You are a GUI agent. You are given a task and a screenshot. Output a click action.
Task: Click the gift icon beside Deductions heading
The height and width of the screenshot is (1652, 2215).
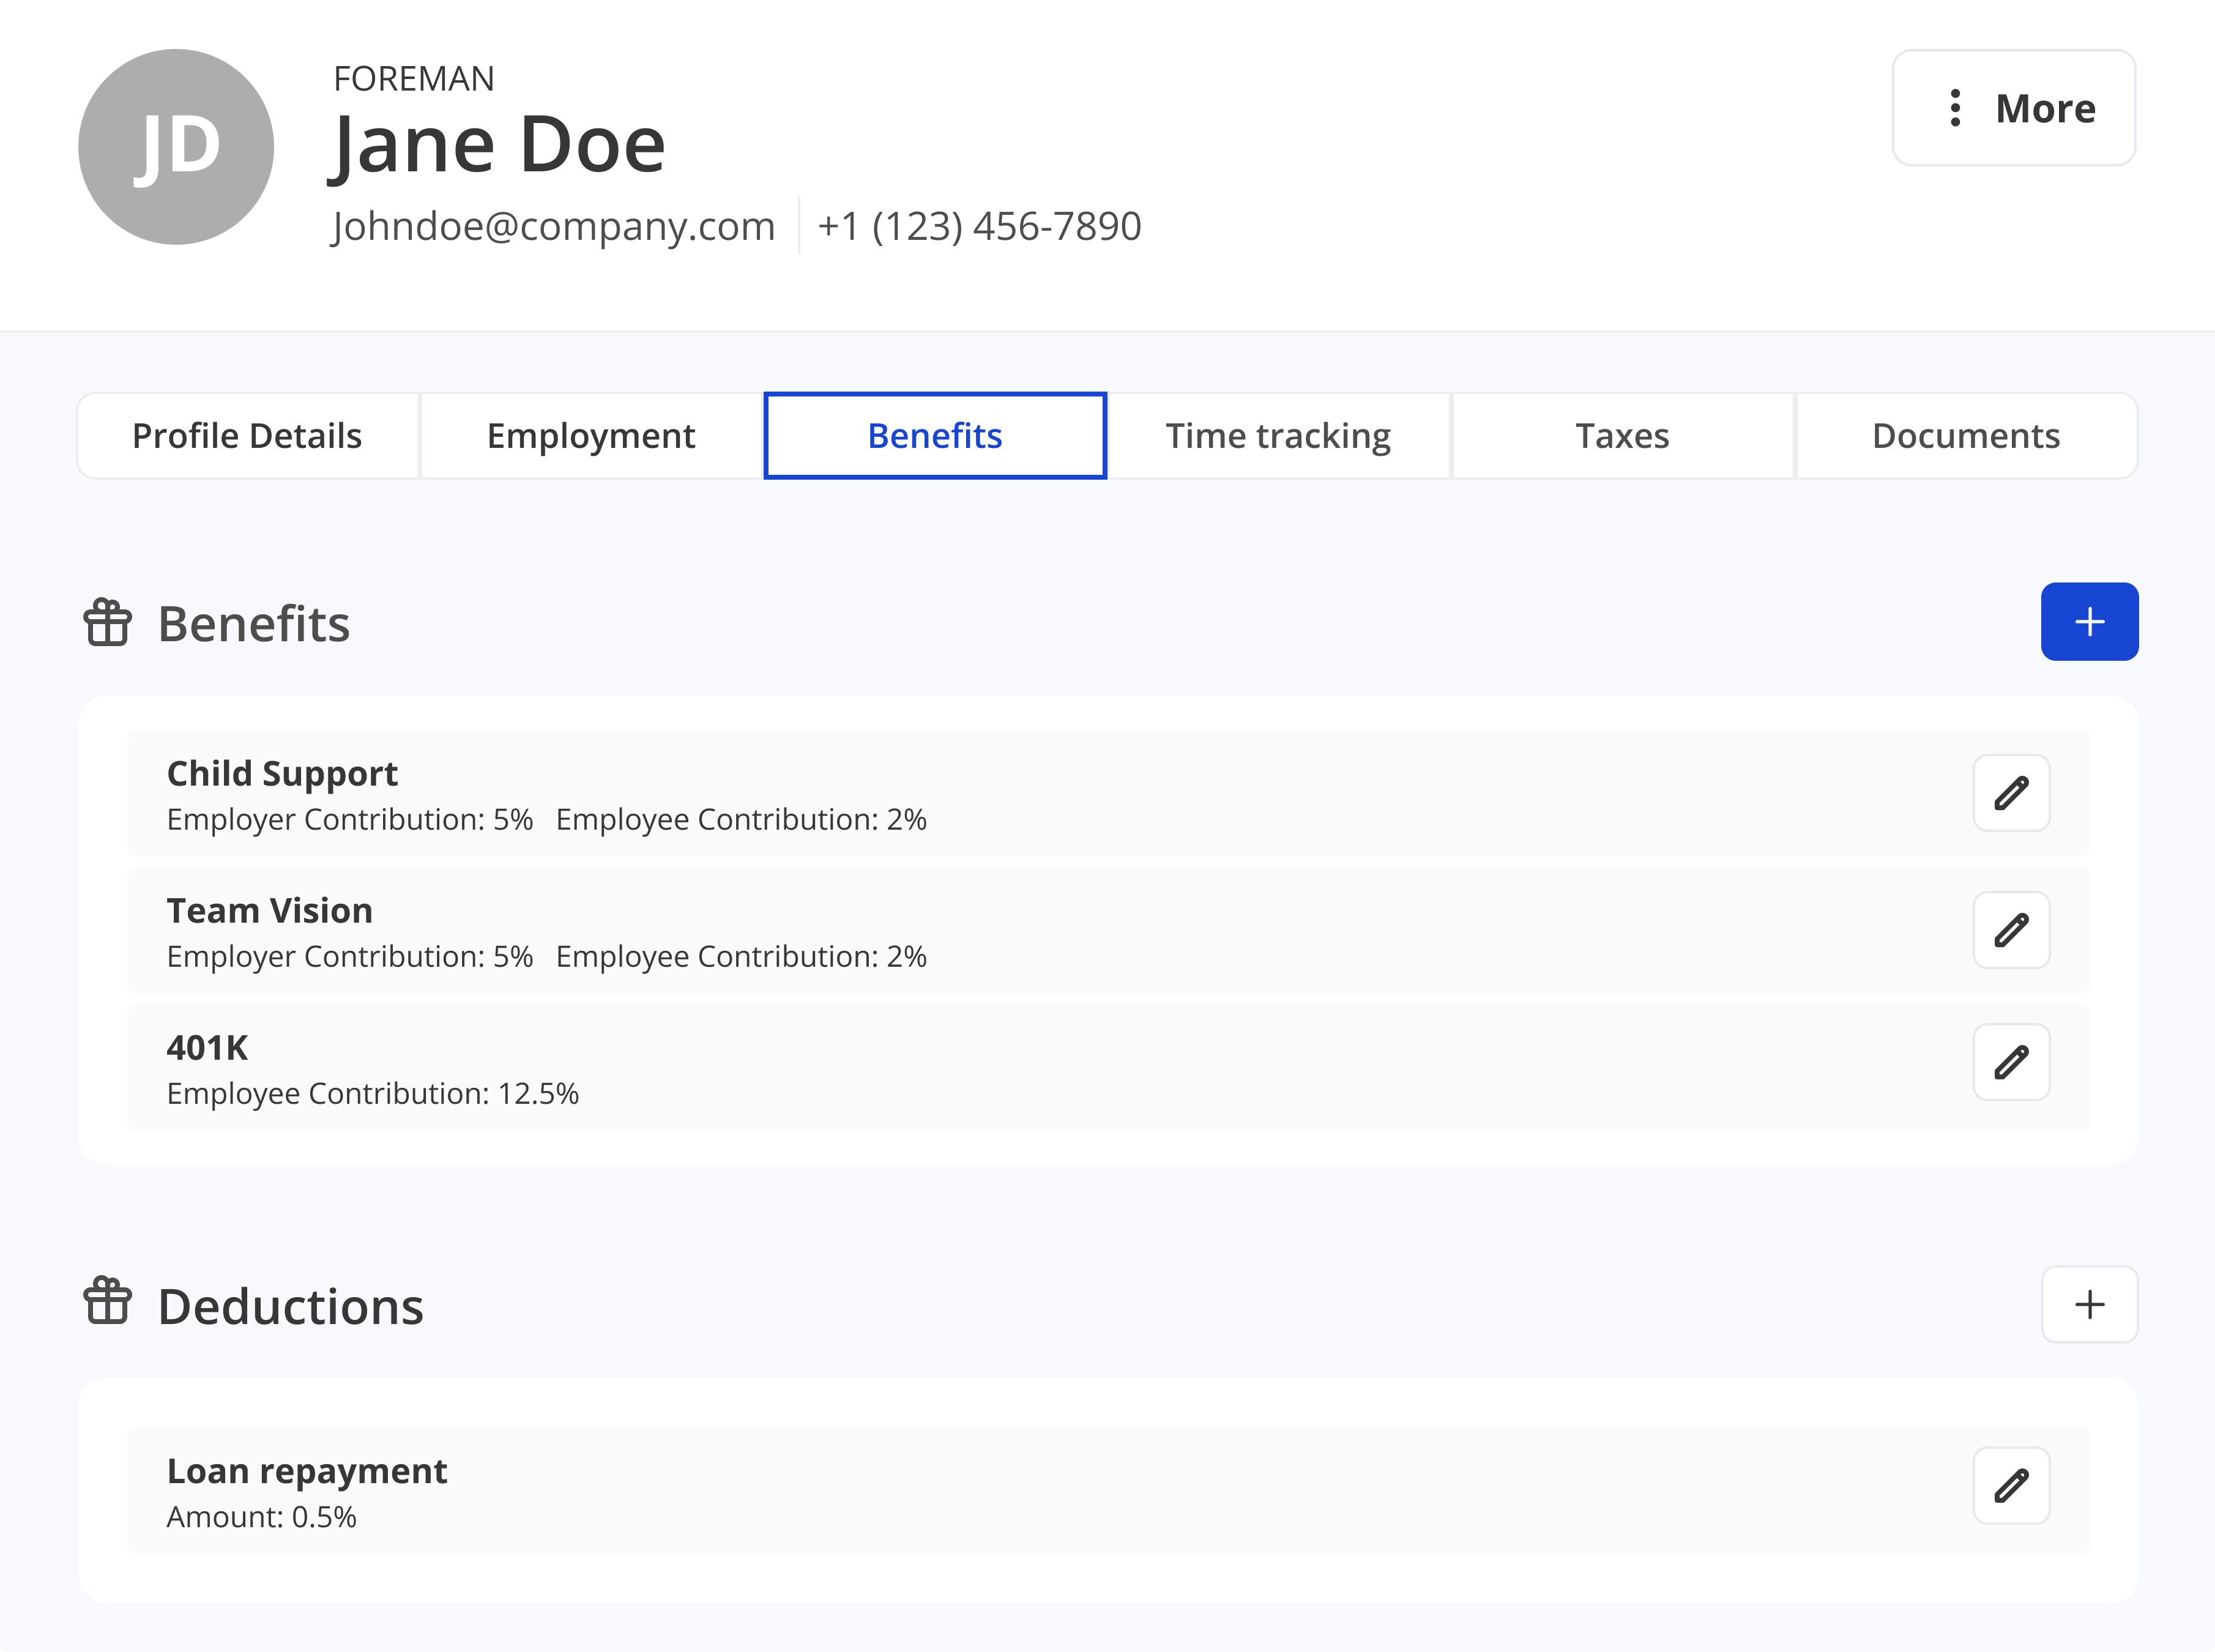coord(107,1302)
